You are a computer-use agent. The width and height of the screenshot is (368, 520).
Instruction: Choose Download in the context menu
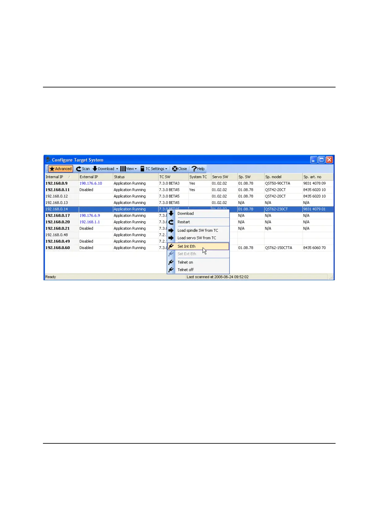point(198,213)
